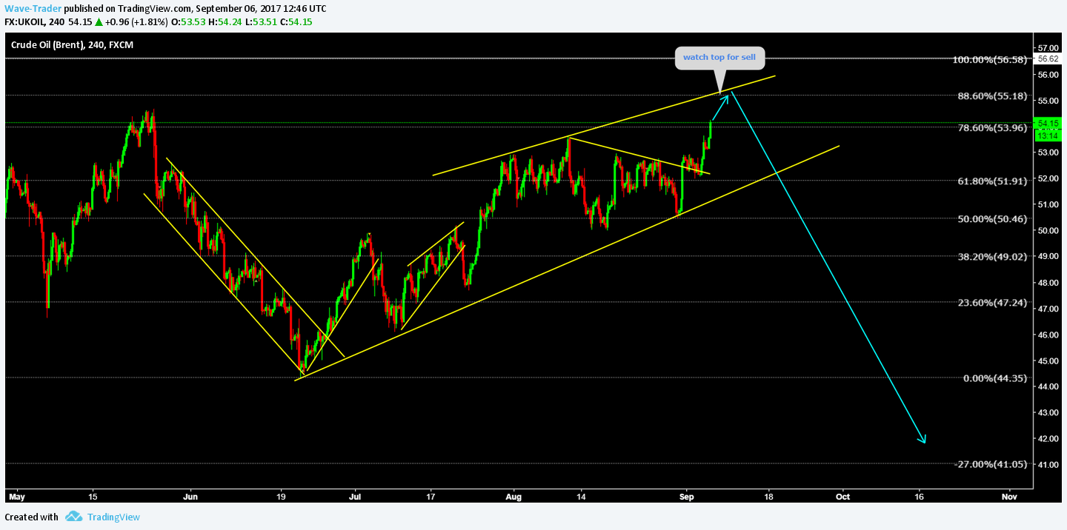The image size is (1067, 530).
Task: Click the 0.00%(44.35) Fibonacci label
Action: (996, 378)
